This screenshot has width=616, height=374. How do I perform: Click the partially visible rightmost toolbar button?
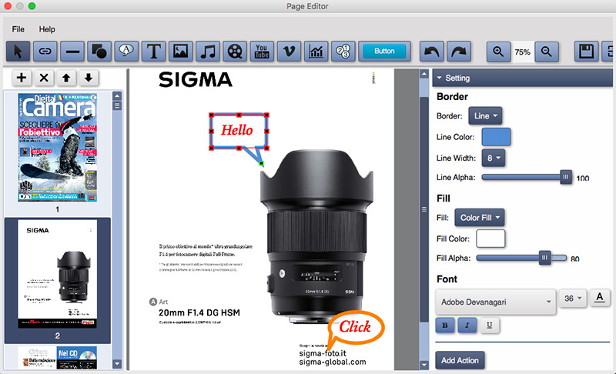coord(608,52)
